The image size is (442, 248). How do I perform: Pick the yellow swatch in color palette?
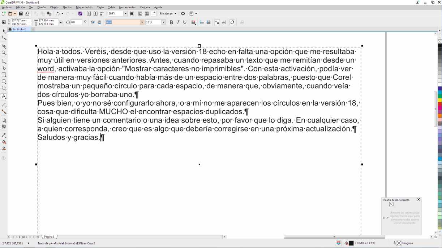click(x=440, y=100)
